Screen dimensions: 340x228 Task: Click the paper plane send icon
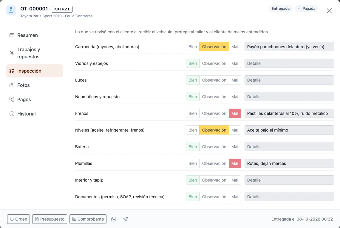tap(126, 219)
